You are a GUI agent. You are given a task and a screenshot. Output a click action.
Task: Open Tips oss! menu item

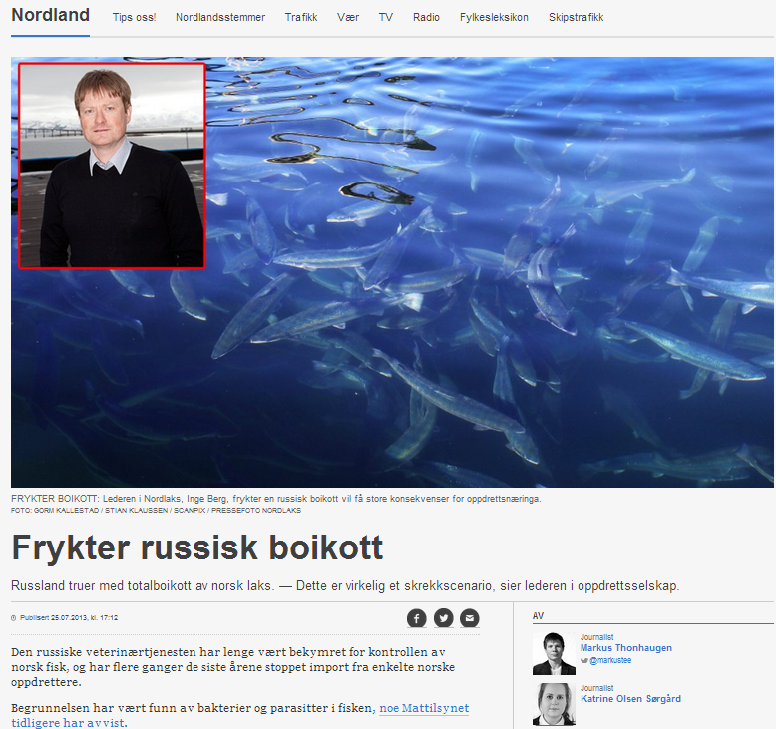tap(134, 17)
